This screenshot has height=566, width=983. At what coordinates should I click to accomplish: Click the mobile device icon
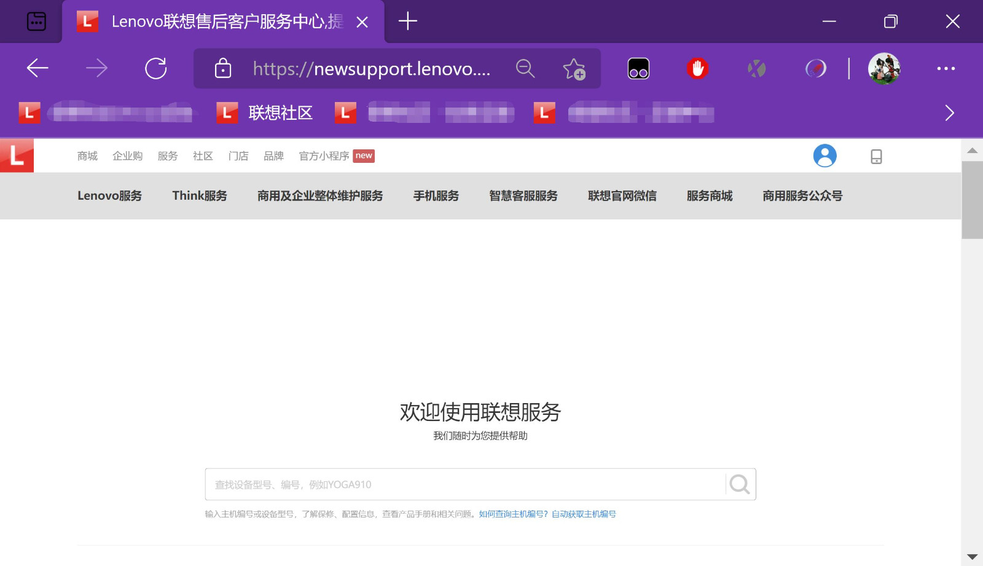click(x=876, y=157)
